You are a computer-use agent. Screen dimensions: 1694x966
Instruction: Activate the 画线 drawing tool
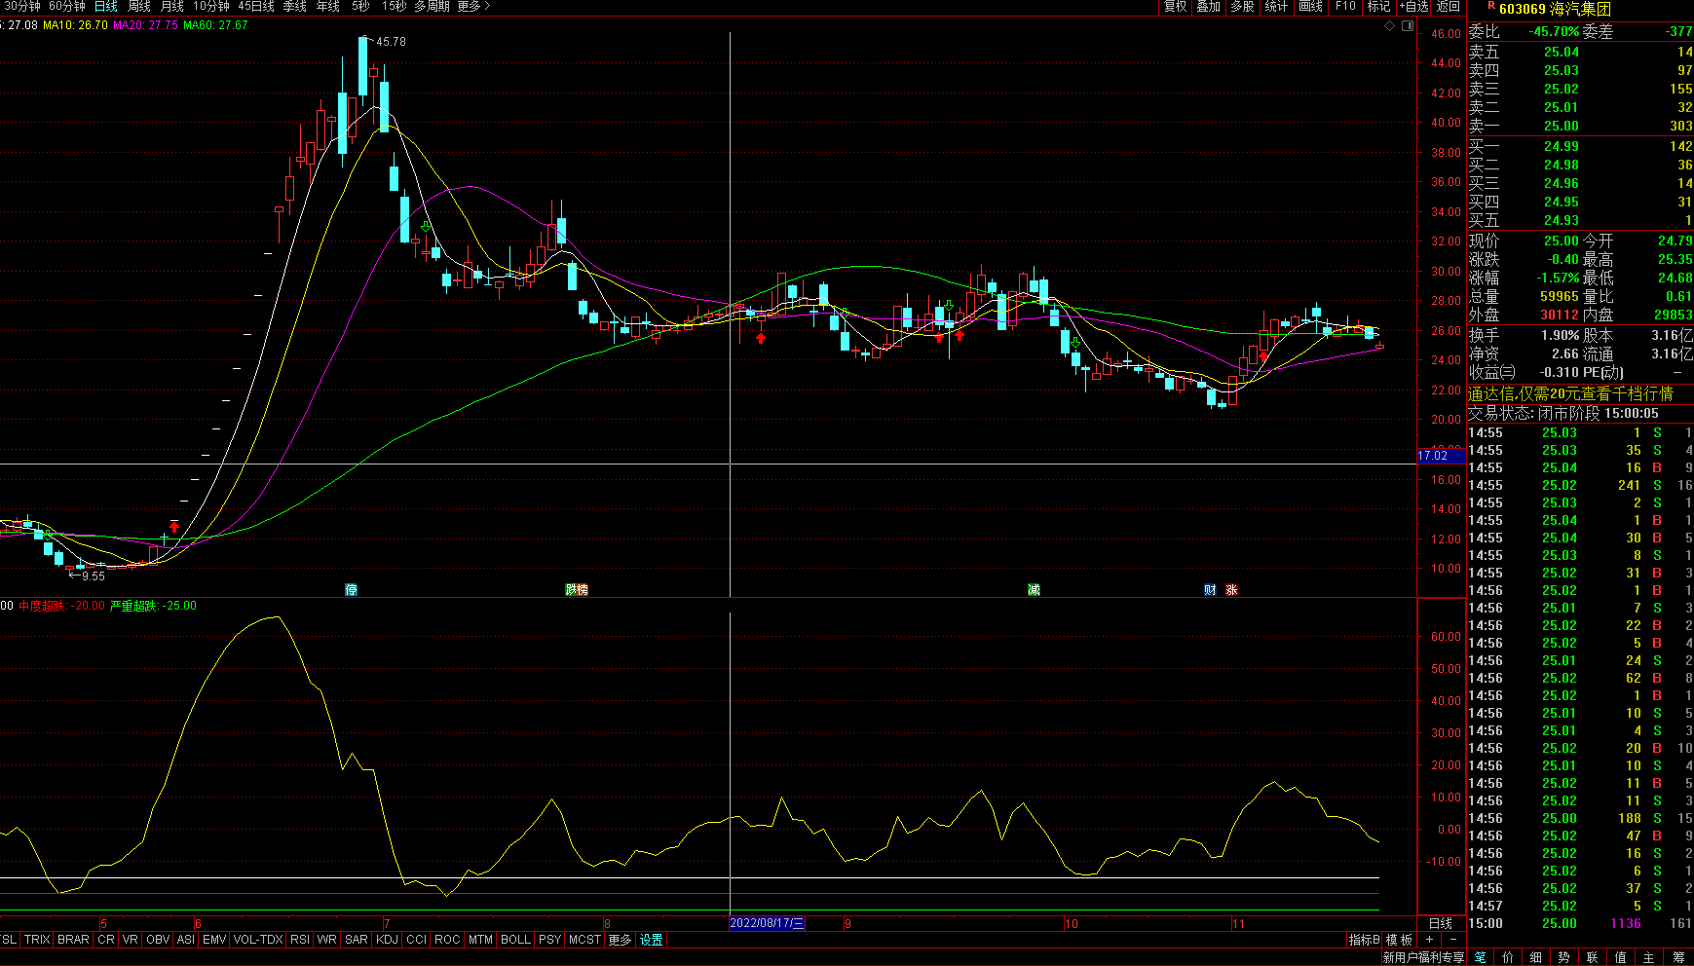click(1311, 7)
